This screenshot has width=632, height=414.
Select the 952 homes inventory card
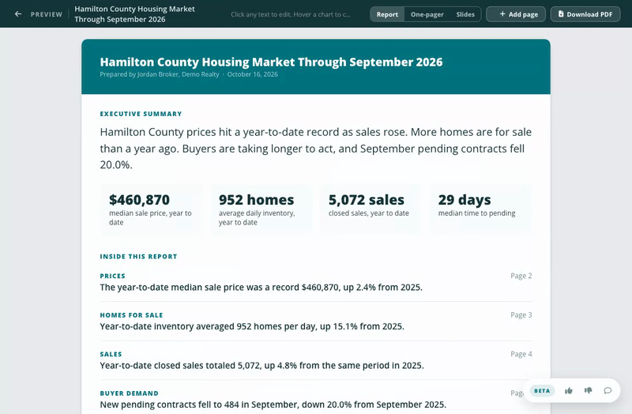pos(261,209)
